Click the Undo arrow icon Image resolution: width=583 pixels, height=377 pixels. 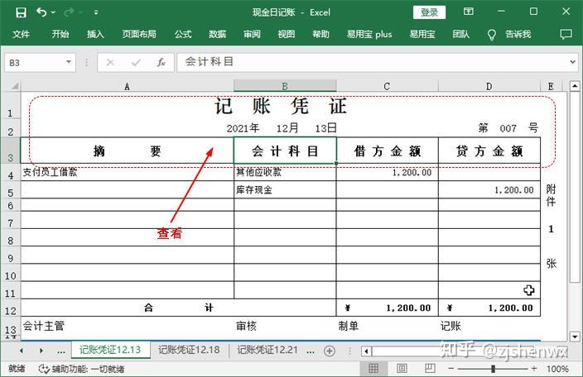pos(41,12)
